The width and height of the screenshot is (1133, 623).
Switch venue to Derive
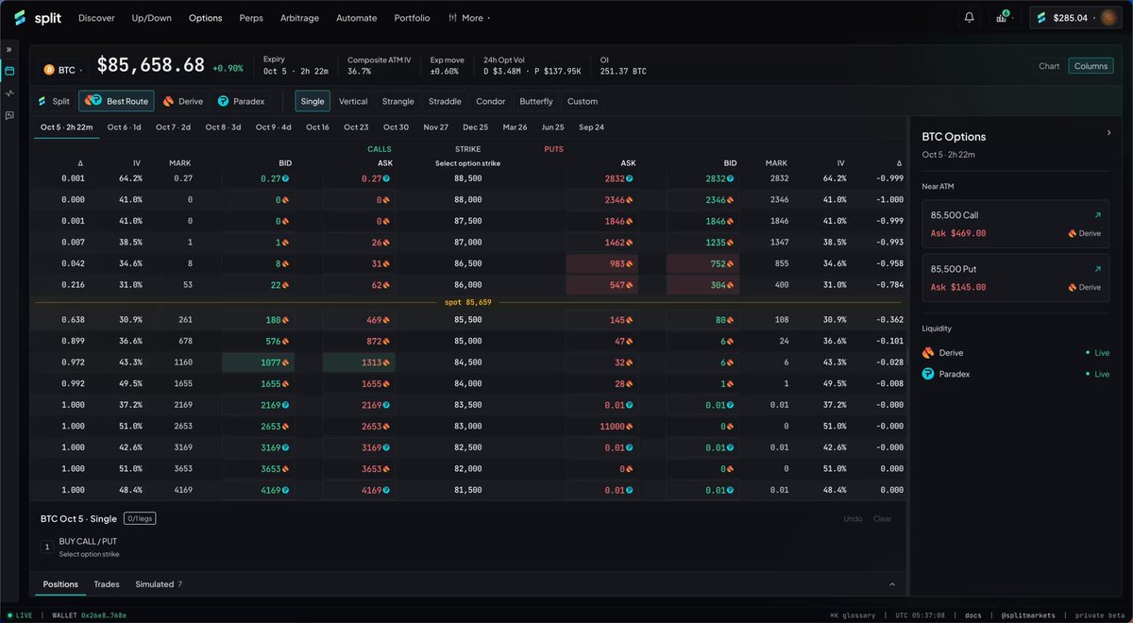(183, 101)
